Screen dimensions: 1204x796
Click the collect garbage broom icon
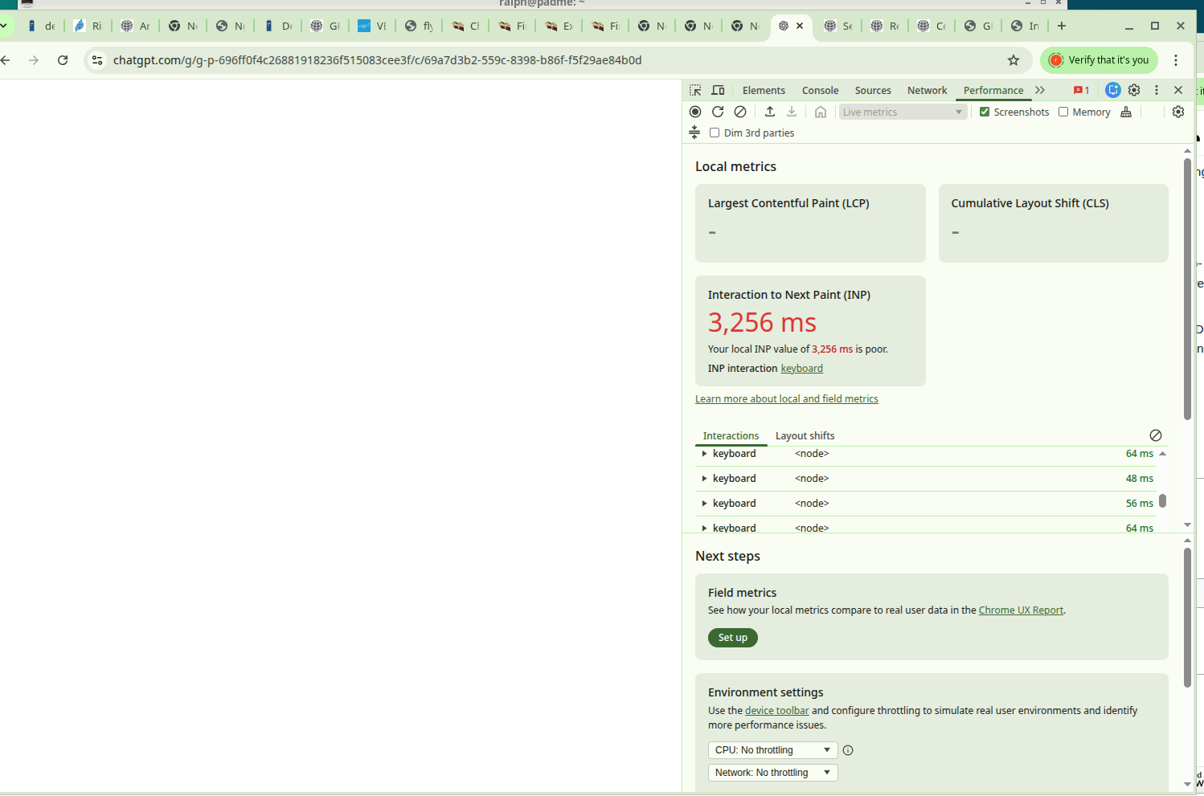pyautogui.click(x=1126, y=112)
